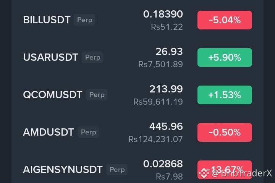Tap the Perp tag beside QCOMUSDT
This screenshot has width=275, height=183.
click(x=97, y=95)
